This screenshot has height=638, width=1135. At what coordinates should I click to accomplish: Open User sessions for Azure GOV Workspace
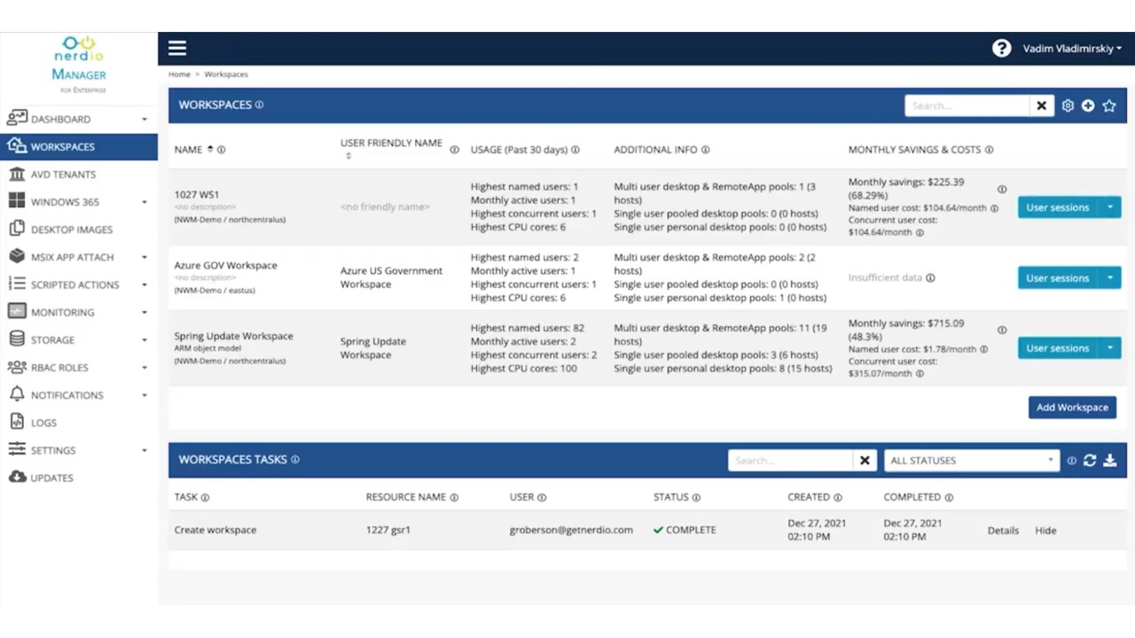coord(1058,278)
